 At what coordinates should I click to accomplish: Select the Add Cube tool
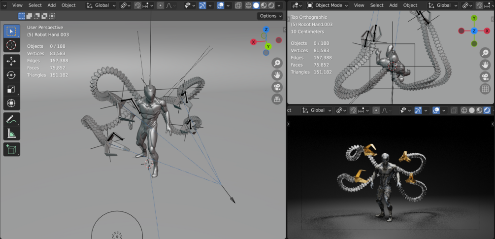point(12,149)
